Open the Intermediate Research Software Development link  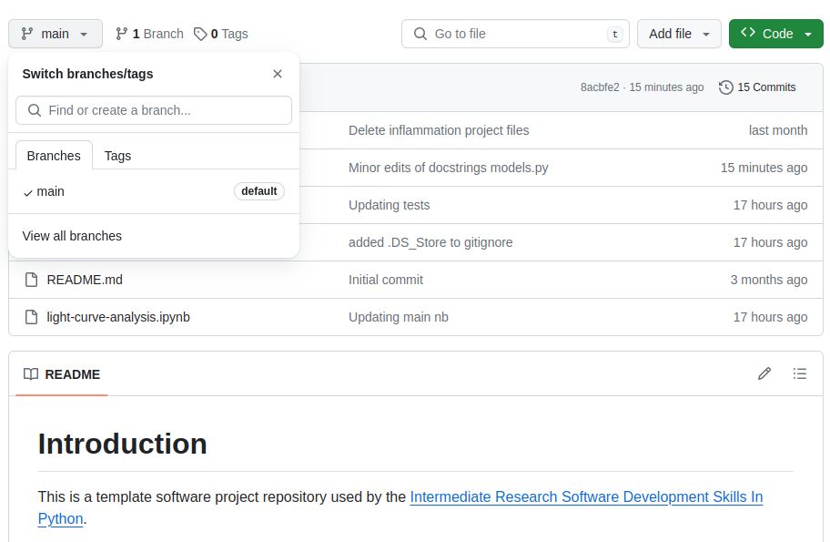point(586,497)
